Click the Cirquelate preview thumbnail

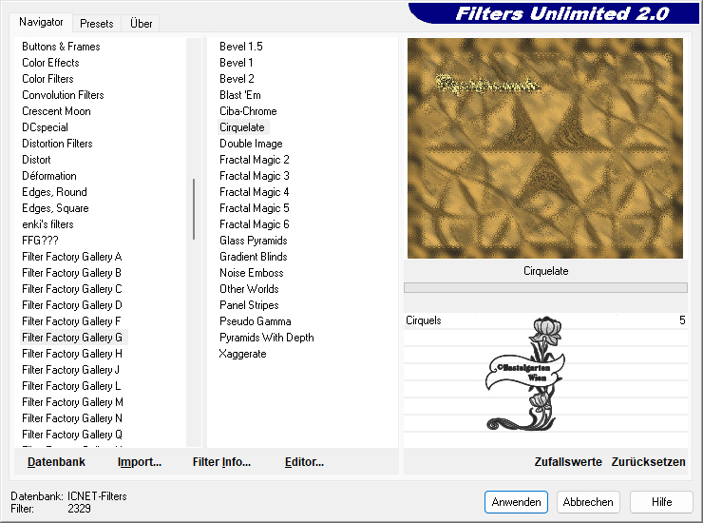(544, 148)
